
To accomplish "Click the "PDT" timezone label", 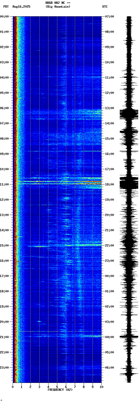I will pos(6,7).
